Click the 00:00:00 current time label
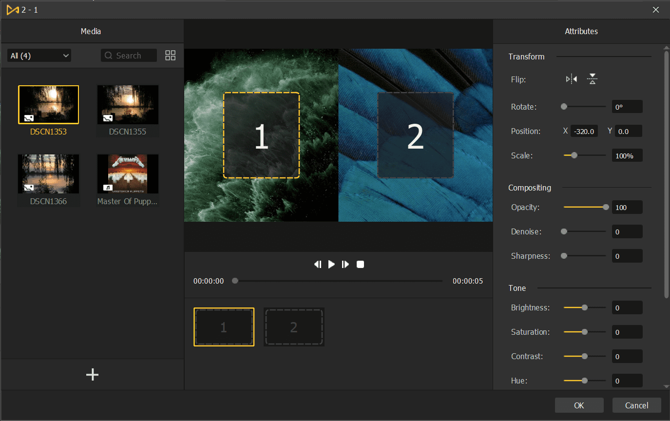Image resolution: width=670 pixels, height=421 pixels. tap(209, 281)
